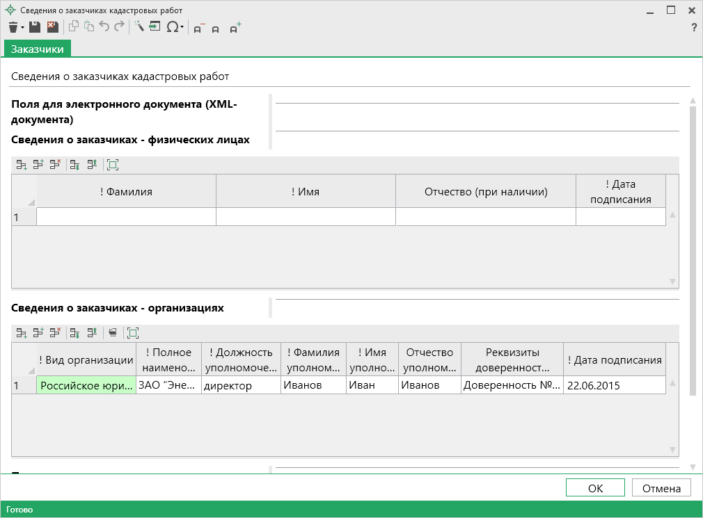
Task: Decrease font size with A-minus icon
Action: [198, 28]
